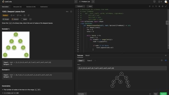This screenshot has height=95, width=169.
Task: Switch to the Submissions tab
Action: tap(44, 7)
